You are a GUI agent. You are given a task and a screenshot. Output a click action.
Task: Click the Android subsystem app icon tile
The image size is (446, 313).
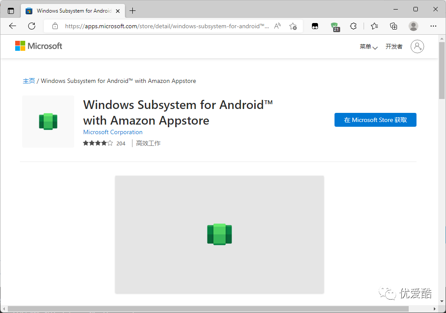[x=48, y=122]
